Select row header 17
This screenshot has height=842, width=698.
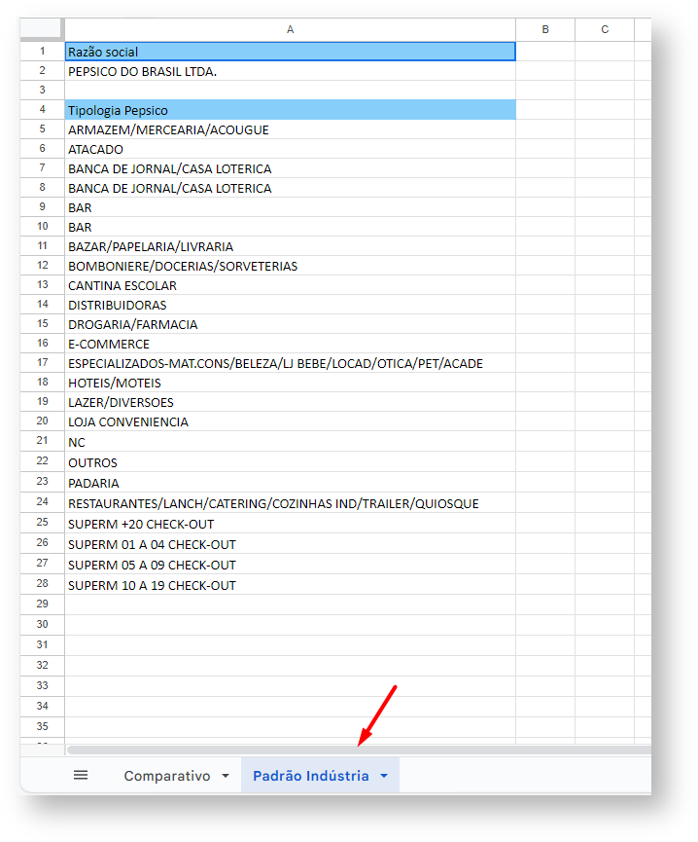tap(42, 363)
